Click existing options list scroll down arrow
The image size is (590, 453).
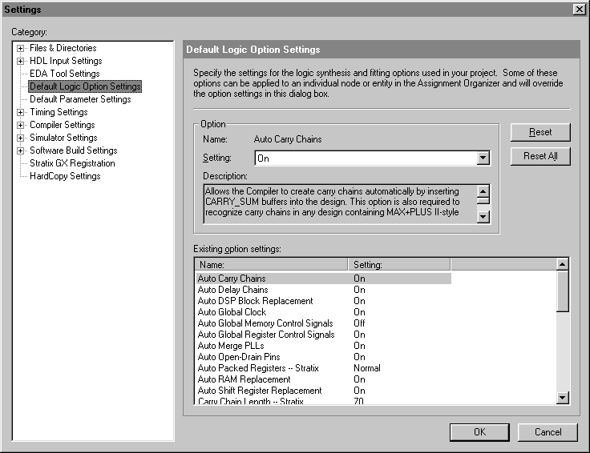[x=562, y=398]
